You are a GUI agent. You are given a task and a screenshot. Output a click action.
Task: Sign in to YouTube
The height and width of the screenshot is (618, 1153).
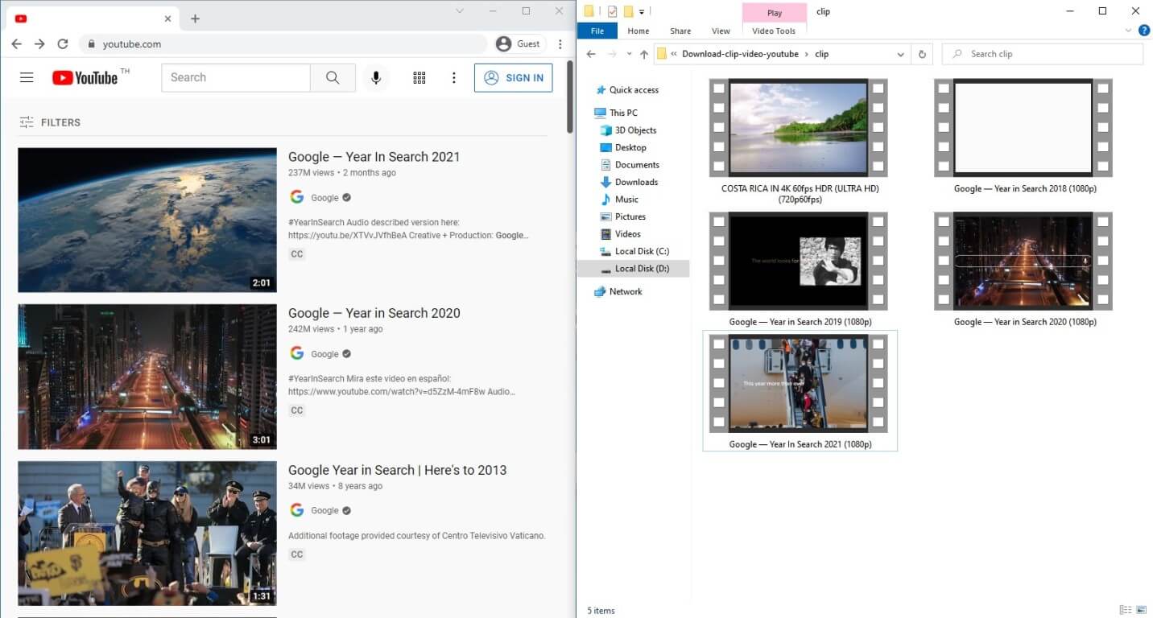[513, 77]
